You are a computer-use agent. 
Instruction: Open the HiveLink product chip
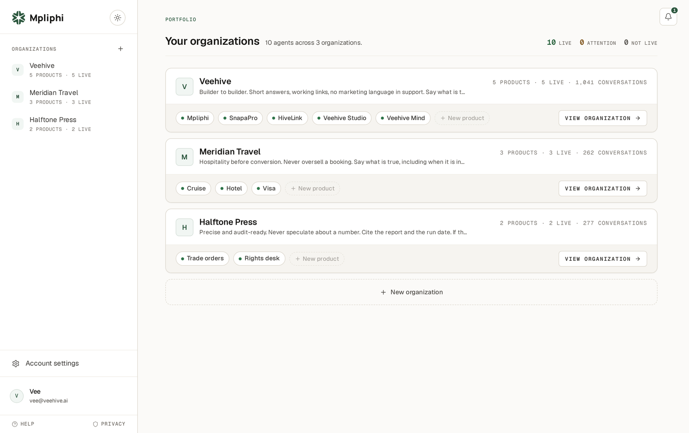pyautogui.click(x=287, y=118)
